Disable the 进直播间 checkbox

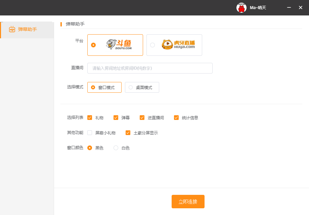coord(142,118)
